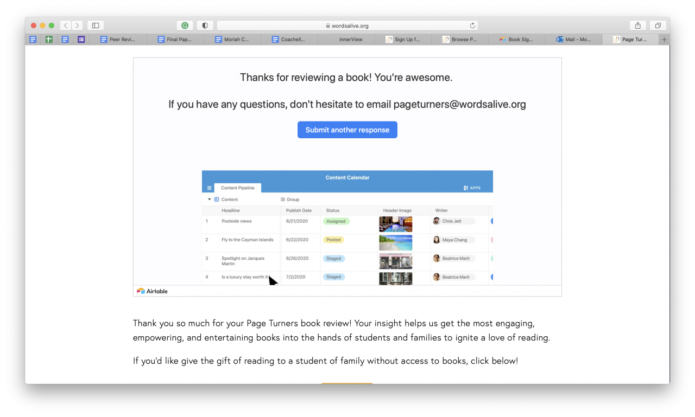Click writer Chris Jett
The image size is (695, 417).
coord(454,221)
